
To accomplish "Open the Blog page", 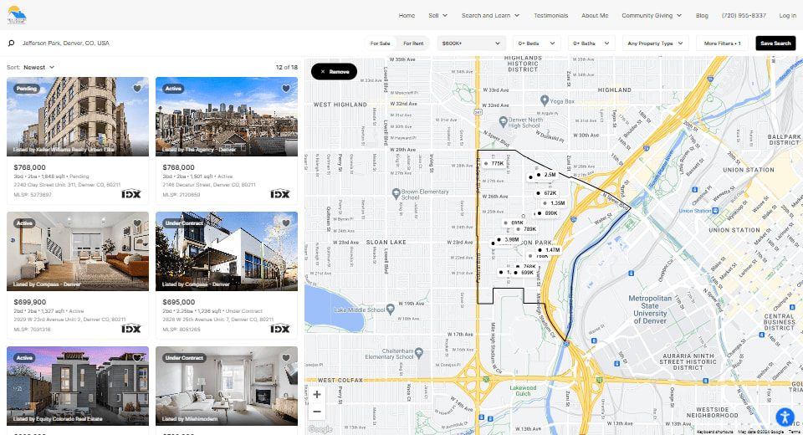I will (x=702, y=15).
